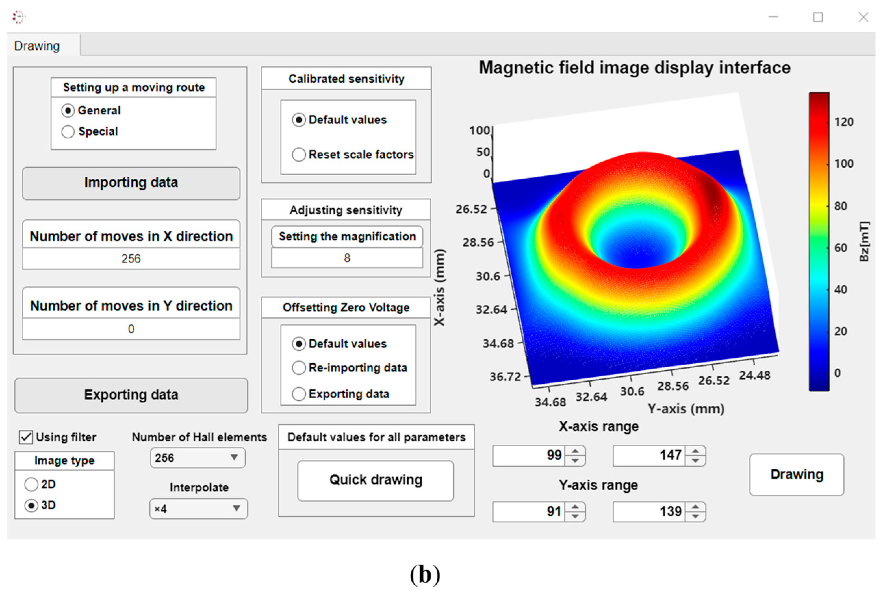
Task: Click the Bz colorbar scale
Action: point(819,241)
